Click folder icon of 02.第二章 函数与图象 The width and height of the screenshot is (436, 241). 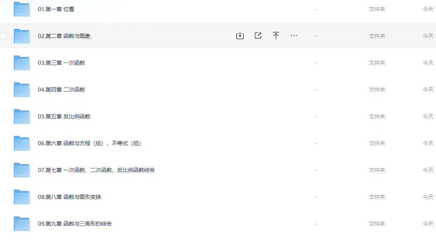click(22, 36)
